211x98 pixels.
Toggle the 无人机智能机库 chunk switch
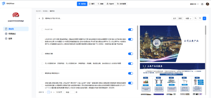131,64
